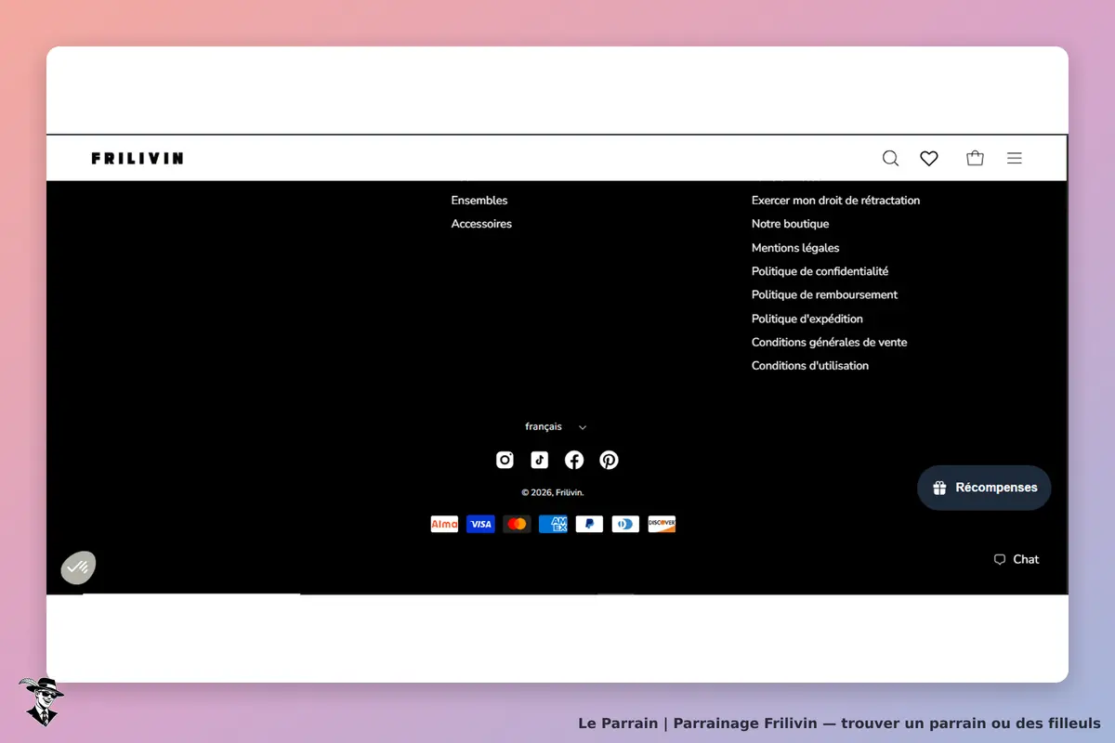Viewport: 1115px width, 743px height.
Task: Go to the FRILIVIN homepage logo
Action: [x=138, y=159]
